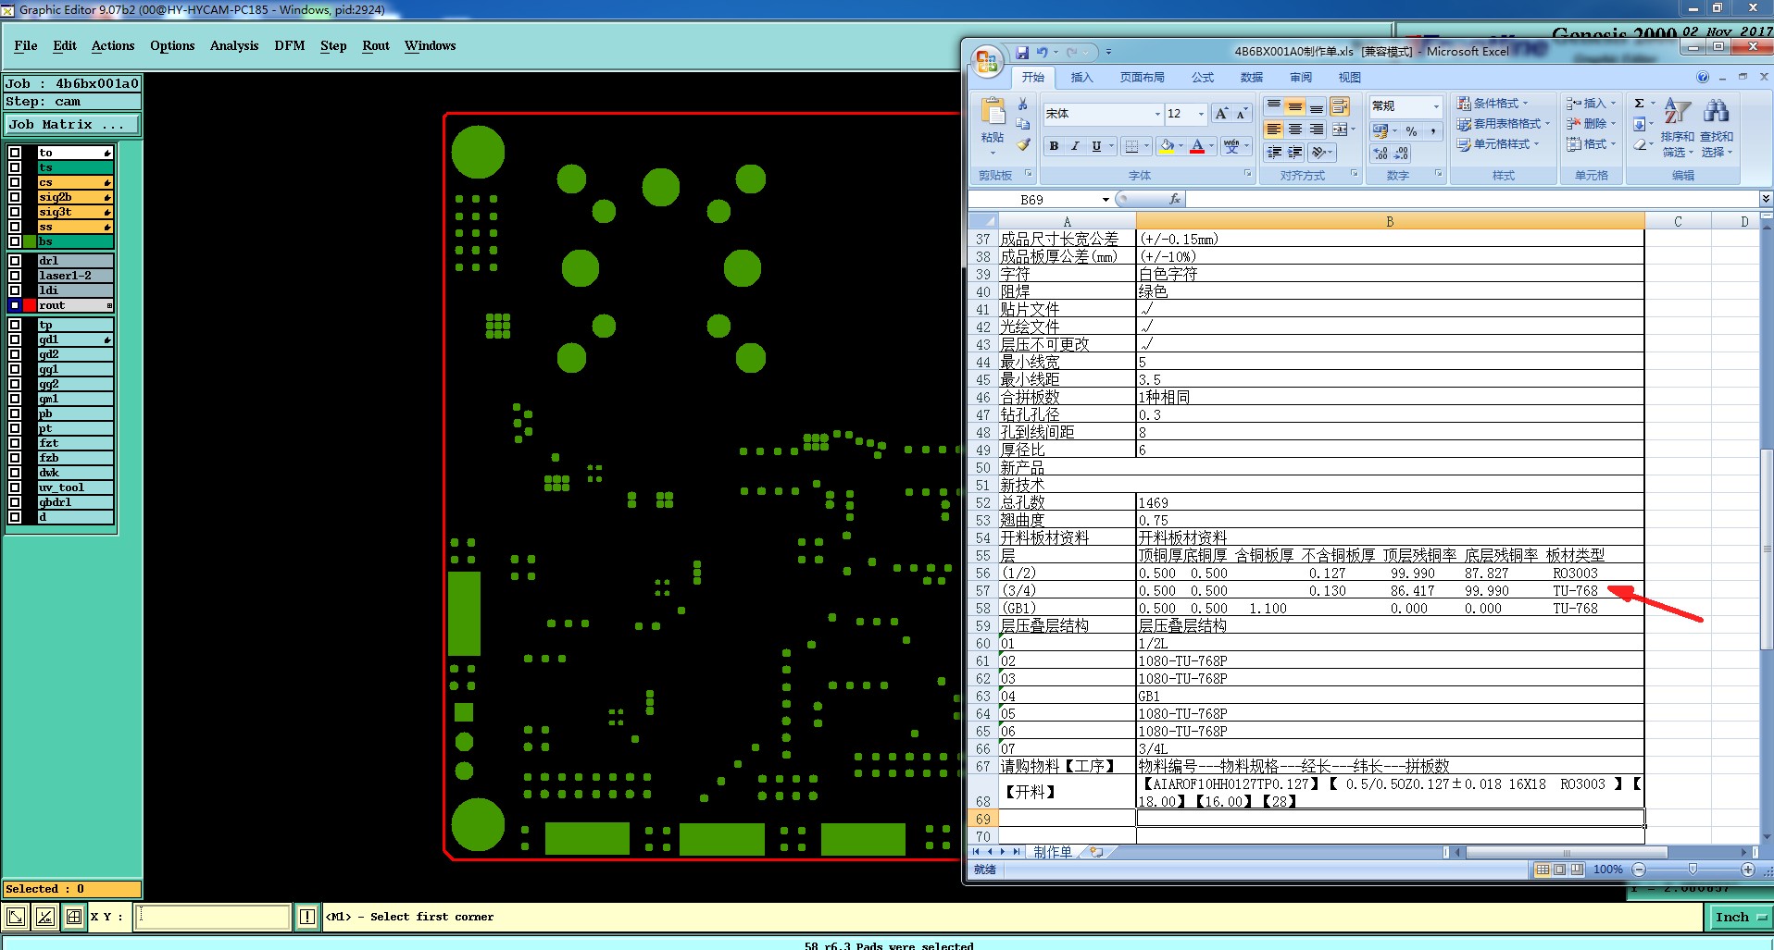Expand the formula bar
The image size is (1774, 950).
pyautogui.click(x=1766, y=199)
